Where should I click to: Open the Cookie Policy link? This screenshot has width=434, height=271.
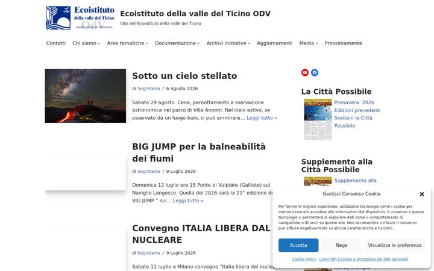(x=304, y=259)
